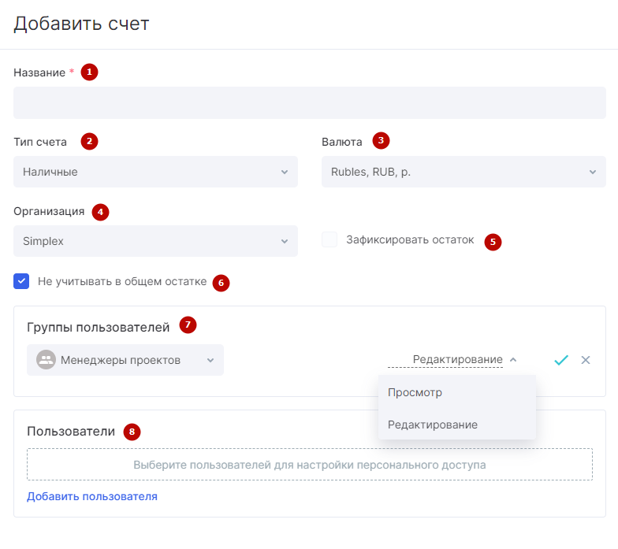618x549 pixels.
Task: Open the Менеджеры проектов group selector
Action: click(125, 360)
